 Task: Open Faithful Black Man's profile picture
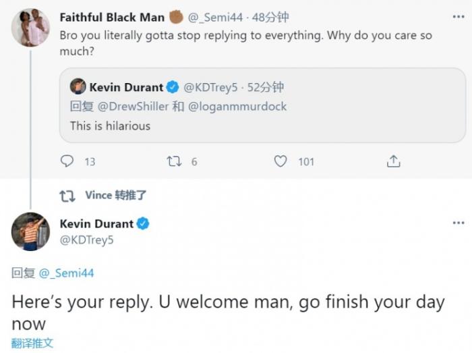click(30, 28)
